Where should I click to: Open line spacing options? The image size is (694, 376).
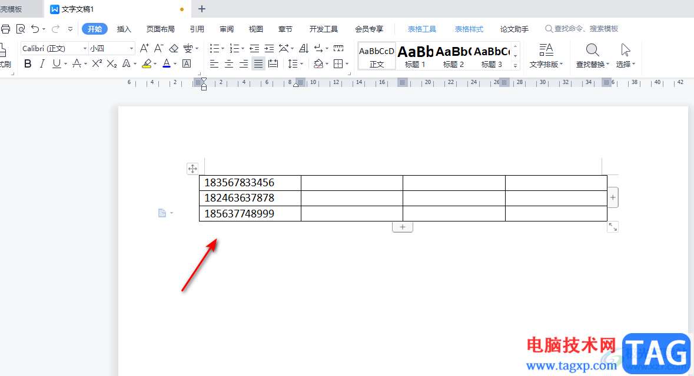point(293,63)
